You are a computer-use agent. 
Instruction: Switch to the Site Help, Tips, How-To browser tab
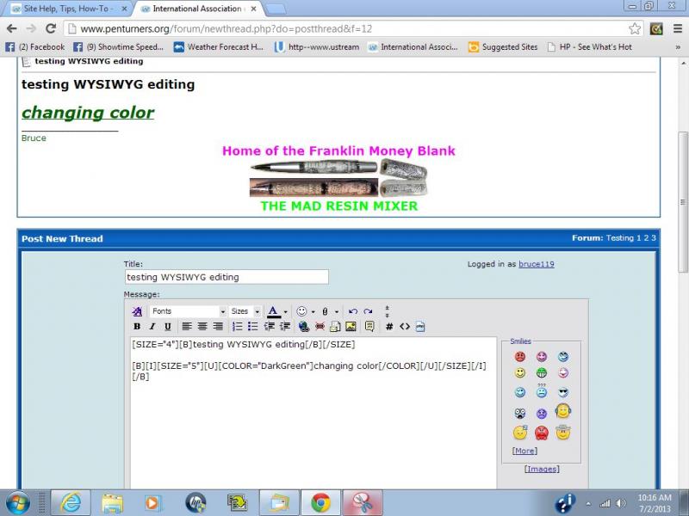65,9
